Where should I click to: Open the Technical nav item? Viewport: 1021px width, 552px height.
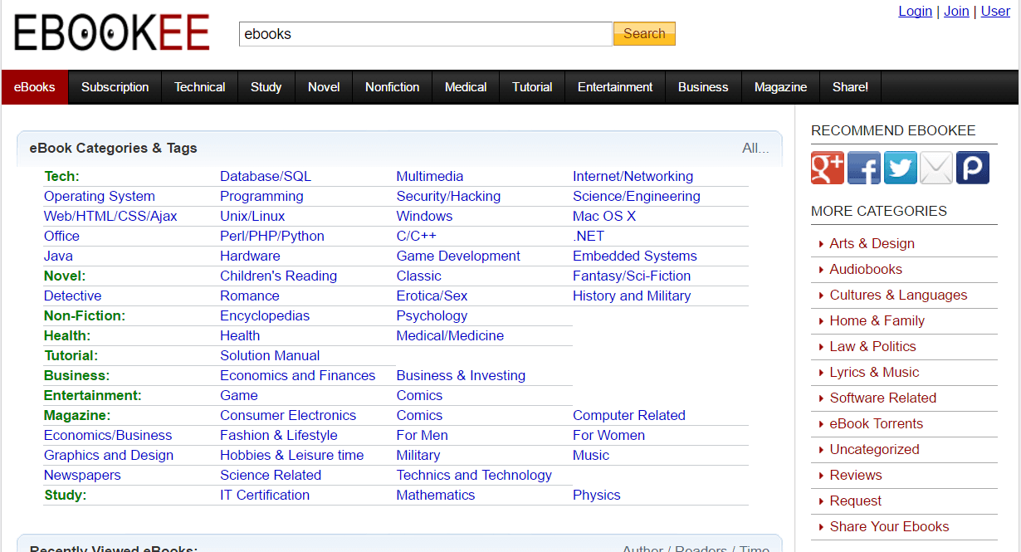pos(200,87)
